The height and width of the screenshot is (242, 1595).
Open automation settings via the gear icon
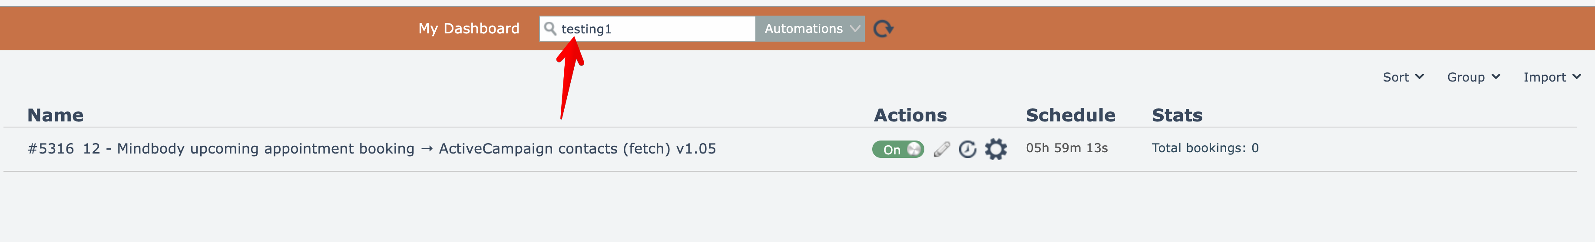pyautogui.click(x=996, y=149)
